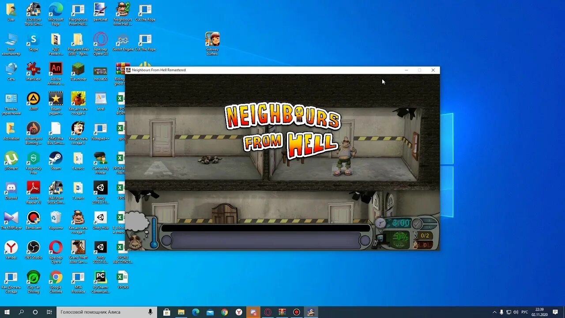
Task: Open the volume control in system tray
Action: pos(516,312)
